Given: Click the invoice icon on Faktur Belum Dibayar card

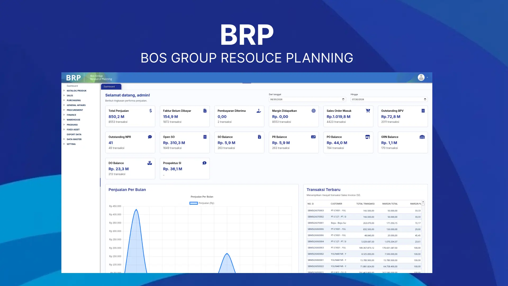Looking at the screenshot, I should pos(205,111).
